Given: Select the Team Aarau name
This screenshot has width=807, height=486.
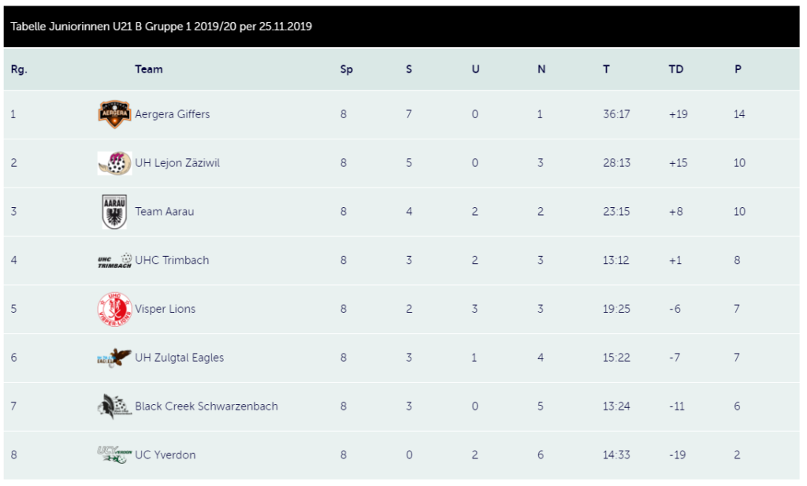Looking at the screenshot, I should pyautogui.click(x=165, y=212).
